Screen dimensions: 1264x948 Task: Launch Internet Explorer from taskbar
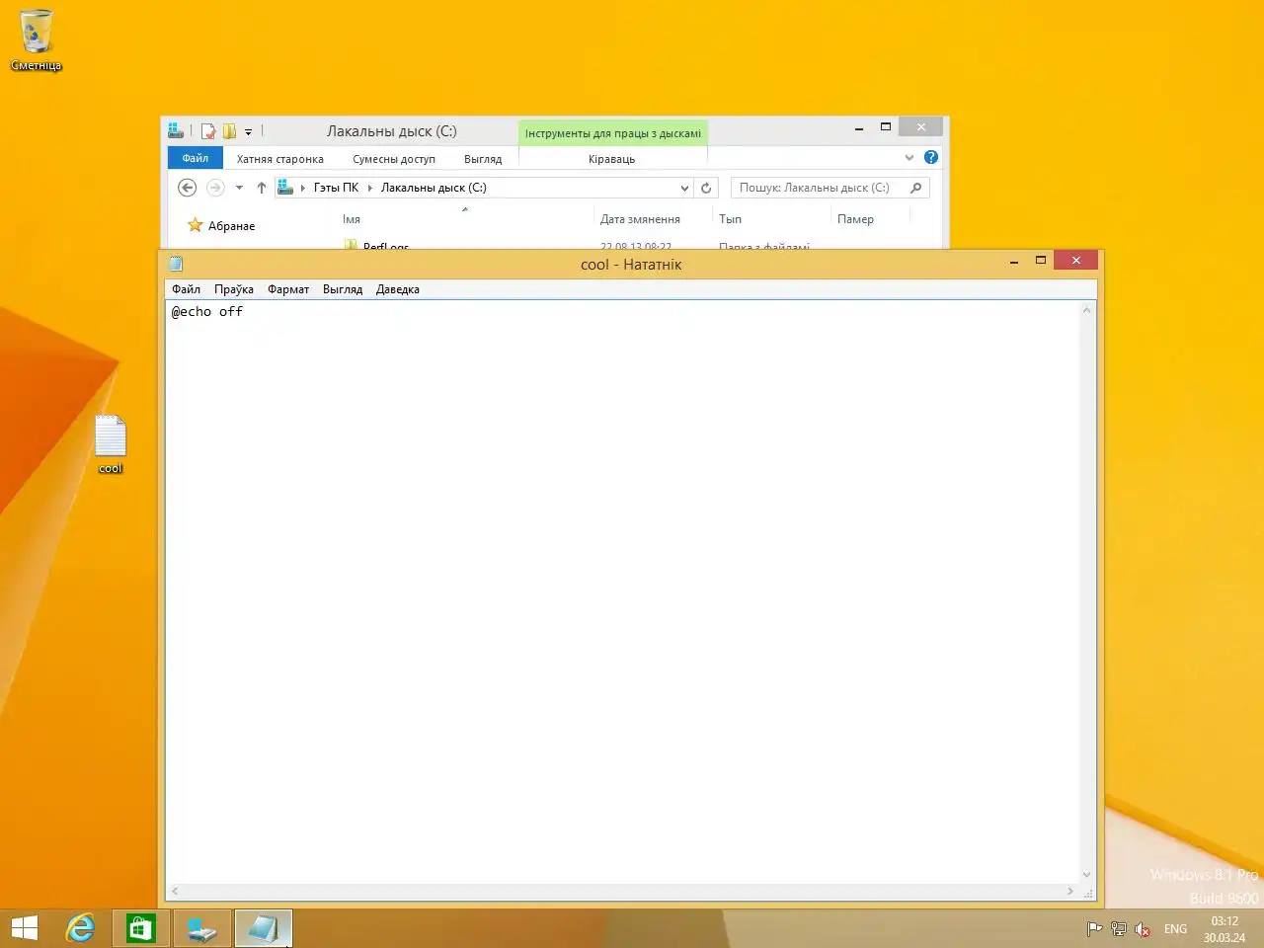point(80,928)
